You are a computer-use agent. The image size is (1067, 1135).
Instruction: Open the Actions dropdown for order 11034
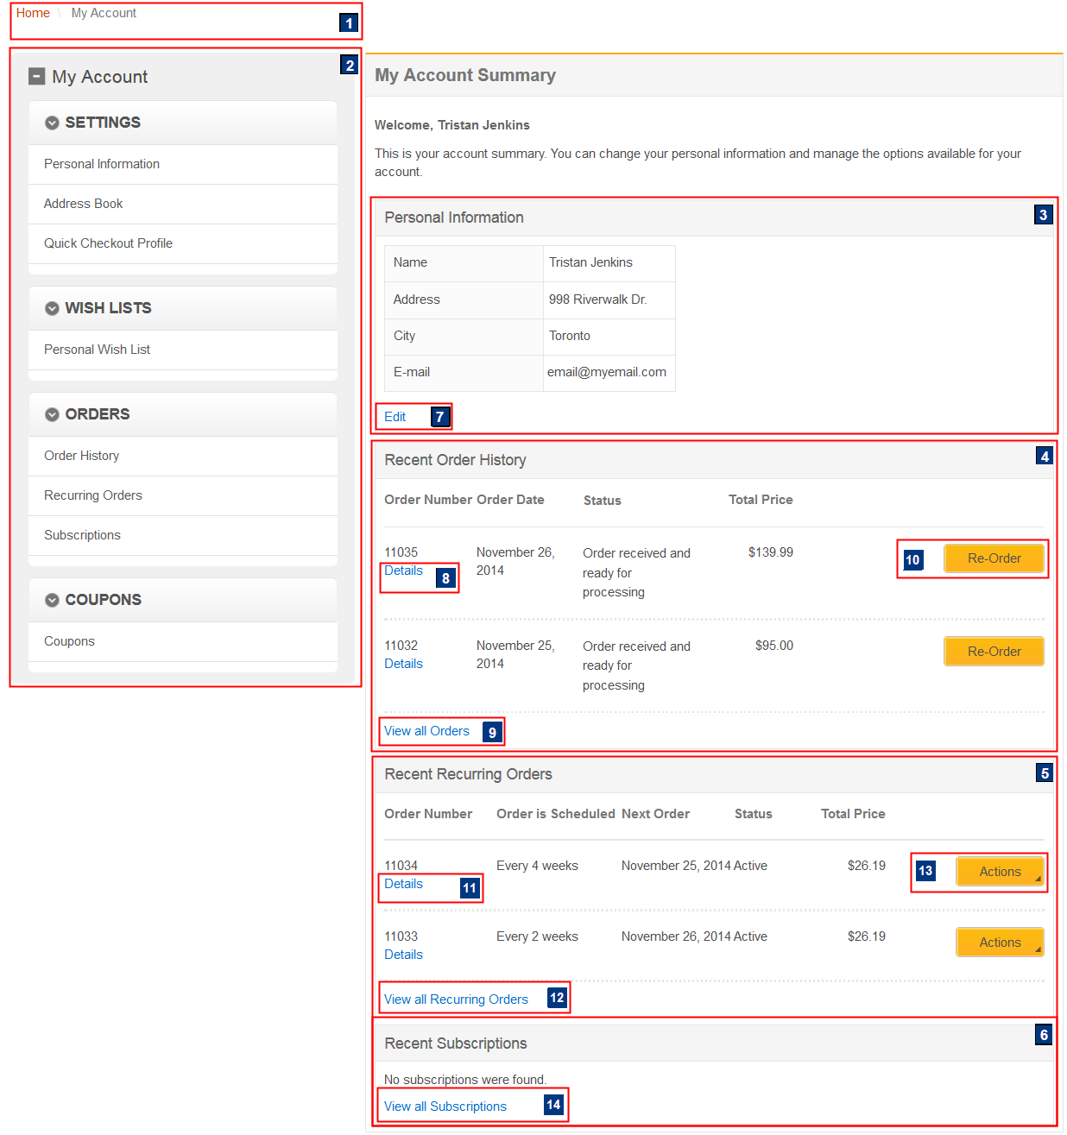pyautogui.click(x=999, y=871)
